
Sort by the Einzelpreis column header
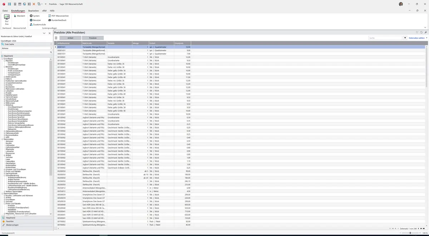182,43
